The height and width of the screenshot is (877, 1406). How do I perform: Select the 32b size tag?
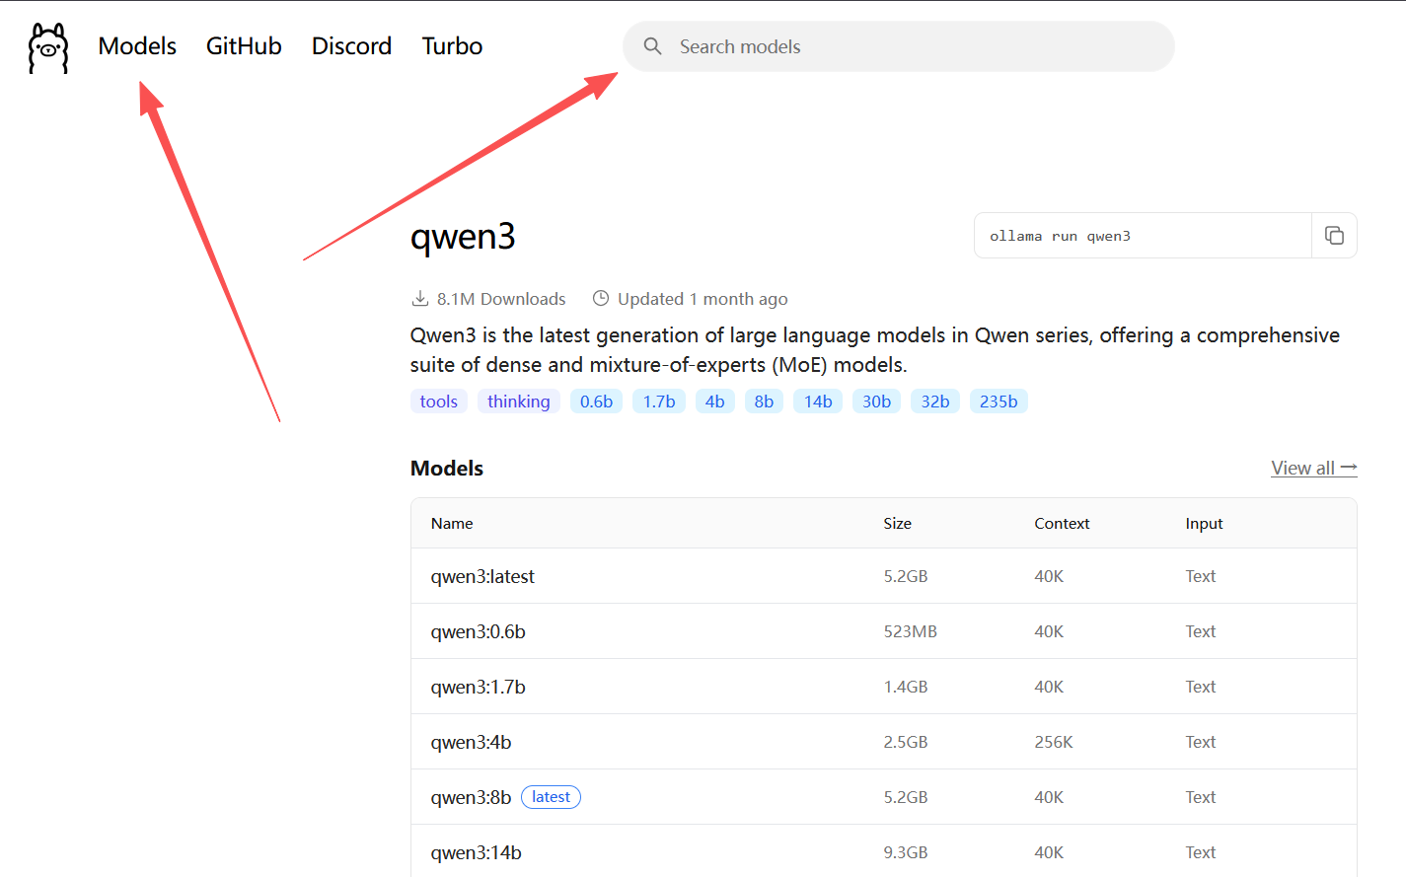[935, 402]
